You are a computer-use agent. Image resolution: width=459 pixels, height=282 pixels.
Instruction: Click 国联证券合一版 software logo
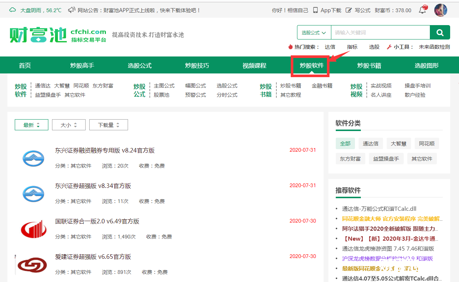[33, 229]
